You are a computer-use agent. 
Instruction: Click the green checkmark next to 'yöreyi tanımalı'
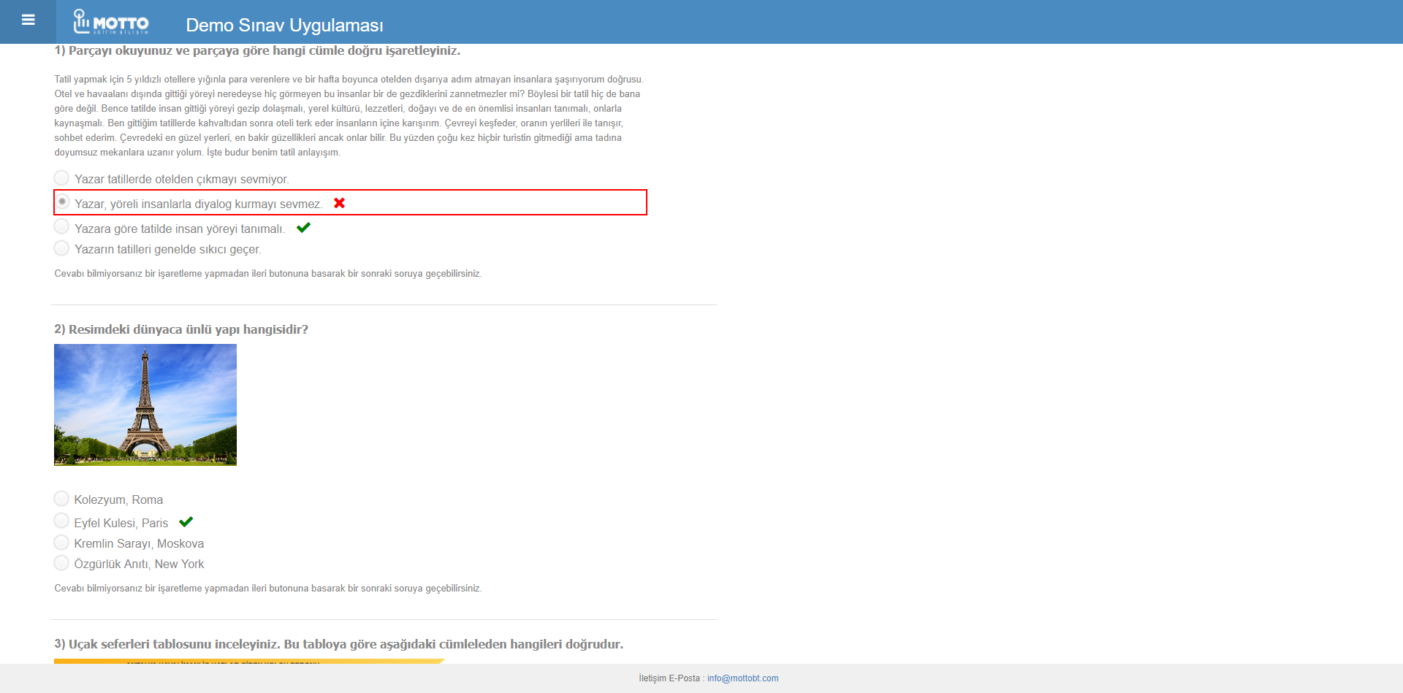click(x=303, y=228)
